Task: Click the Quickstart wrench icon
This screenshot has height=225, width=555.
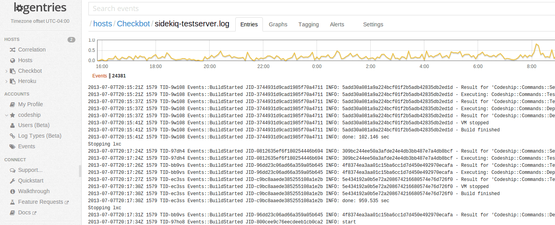Action: [x=13, y=181]
